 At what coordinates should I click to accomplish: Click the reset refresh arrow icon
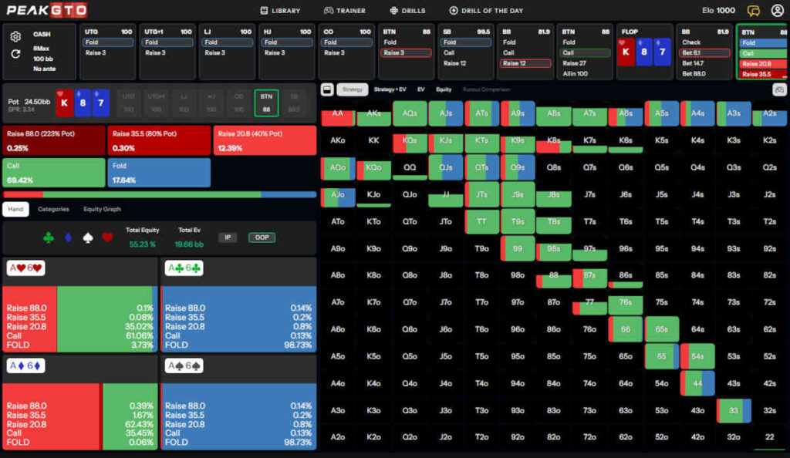[15, 54]
